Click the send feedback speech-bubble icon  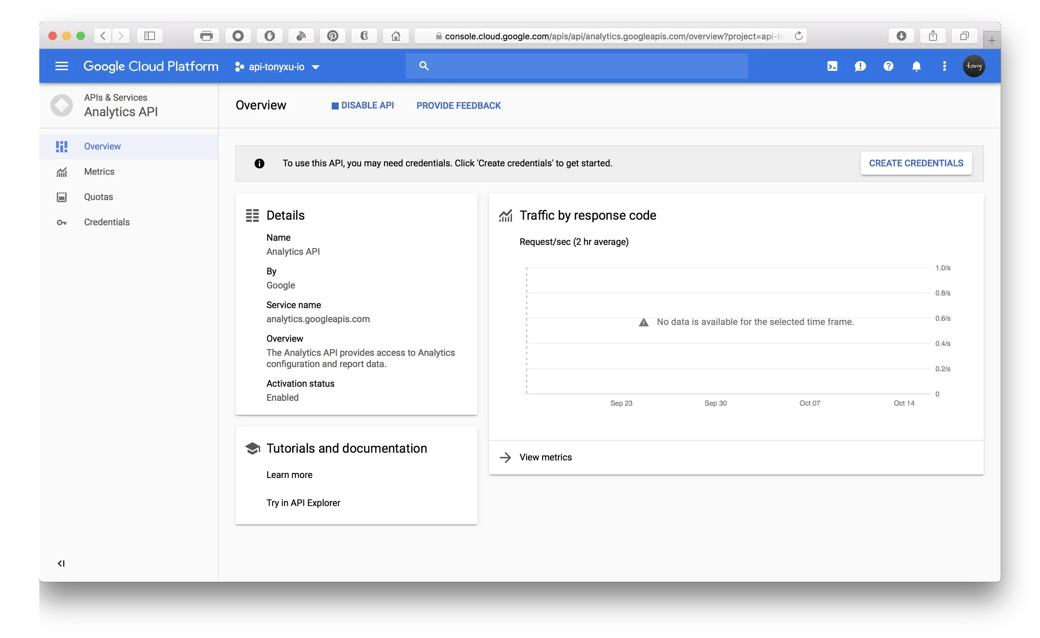860,66
